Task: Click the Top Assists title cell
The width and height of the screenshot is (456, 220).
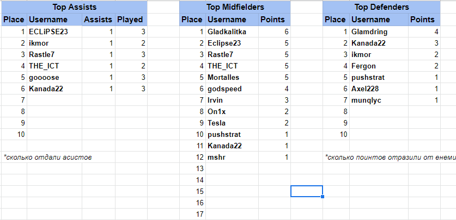Action: [75, 8]
